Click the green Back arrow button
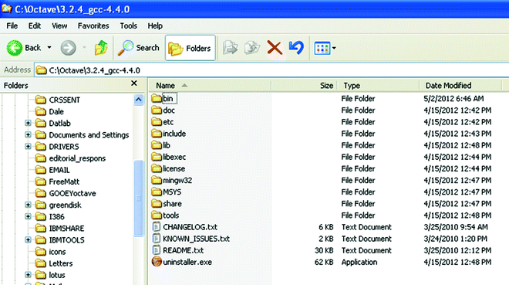This screenshot has height=285, width=509. [15, 48]
